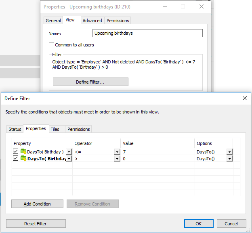The height and width of the screenshot is (233, 252).
Task: Open Permissions tab in Properties window
Action: (118, 21)
